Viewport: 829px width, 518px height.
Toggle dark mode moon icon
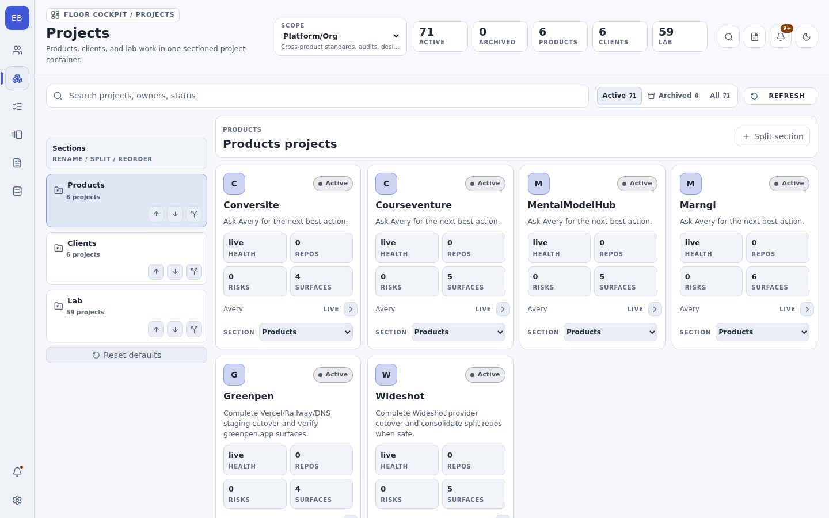[x=806, y=37]
